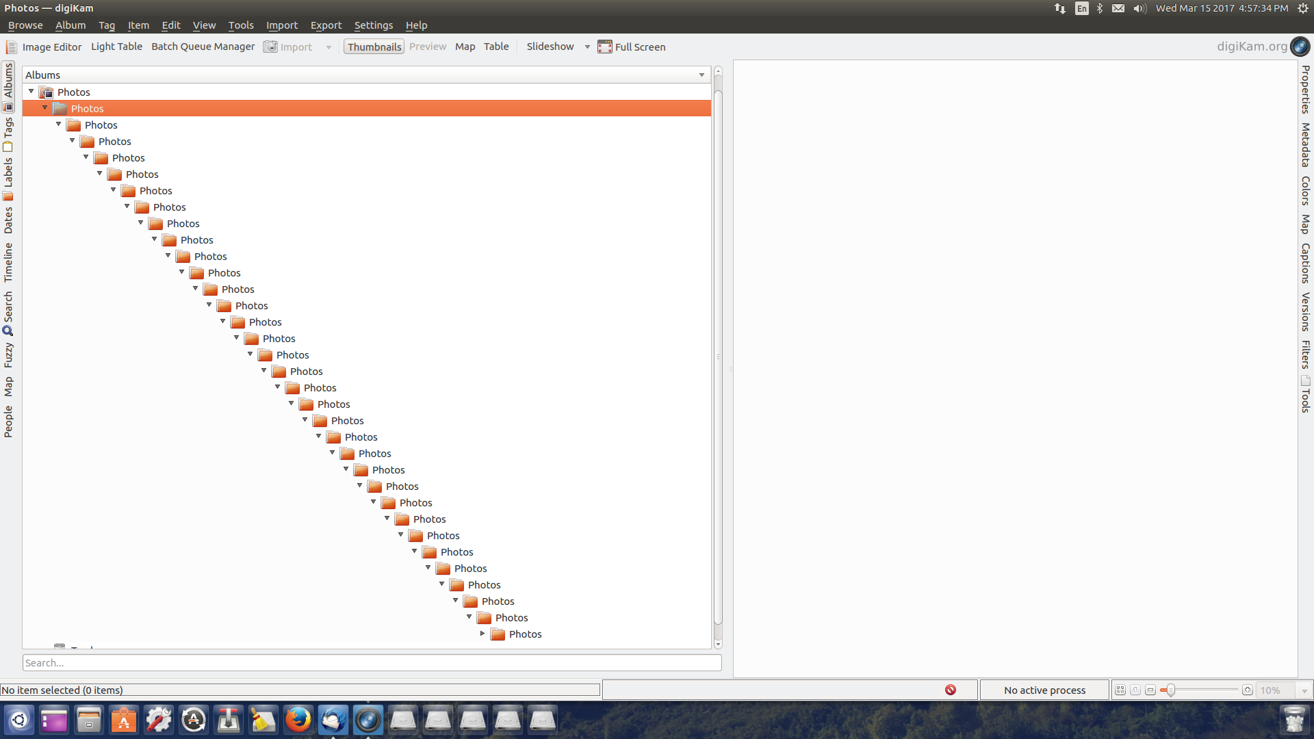
Task: Click the red cancel process icon
Action: click(951, 690)
